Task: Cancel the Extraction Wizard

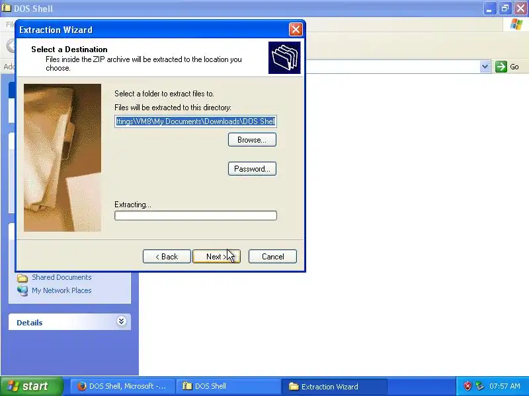Action: [x=272, y=257]
